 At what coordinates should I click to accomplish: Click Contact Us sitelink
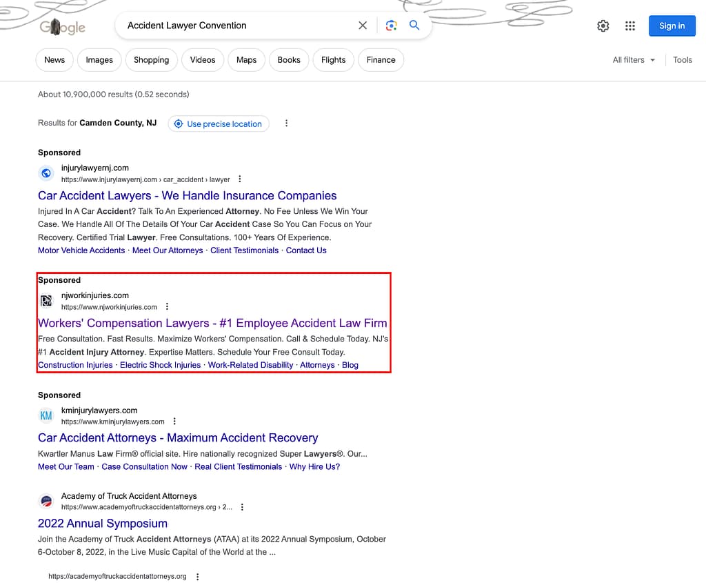pyautogui.click(x=306, y=250)
